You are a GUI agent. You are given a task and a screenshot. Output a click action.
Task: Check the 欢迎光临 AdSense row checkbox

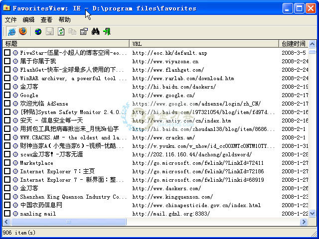pyautogui.click(x=7, y=104)
